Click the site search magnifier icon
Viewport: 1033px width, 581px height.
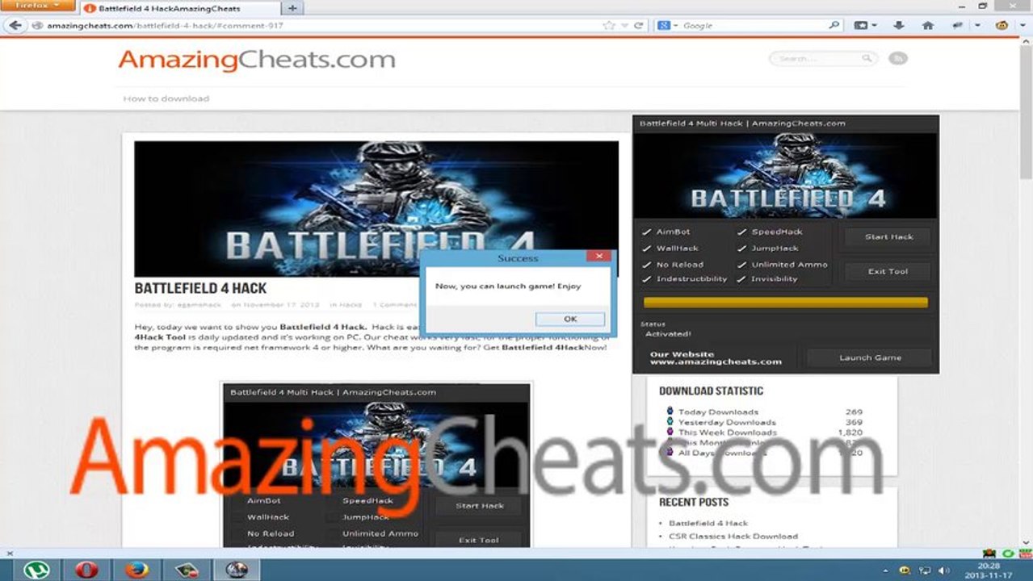click(x=867, y=58)
